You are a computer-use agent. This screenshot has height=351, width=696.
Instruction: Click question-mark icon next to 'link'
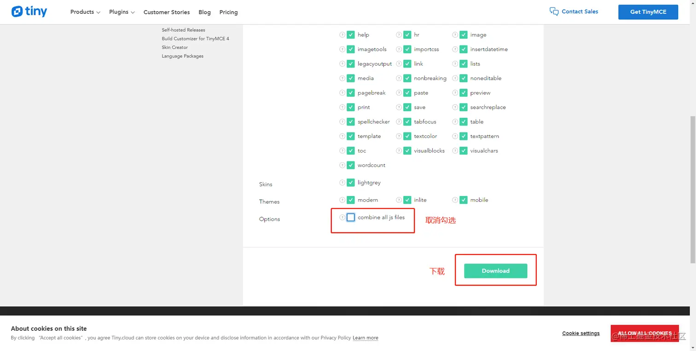tap(399, 63)
